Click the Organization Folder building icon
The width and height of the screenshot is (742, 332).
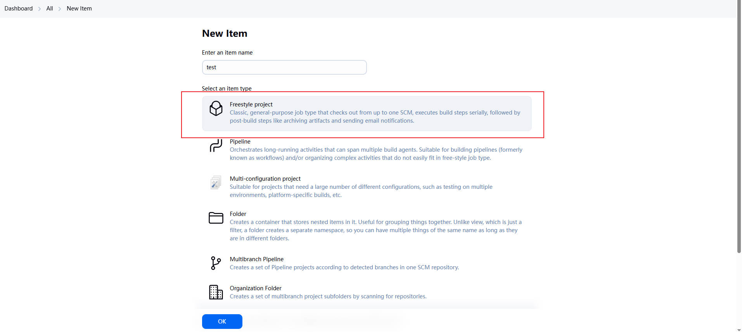(216, 292)
